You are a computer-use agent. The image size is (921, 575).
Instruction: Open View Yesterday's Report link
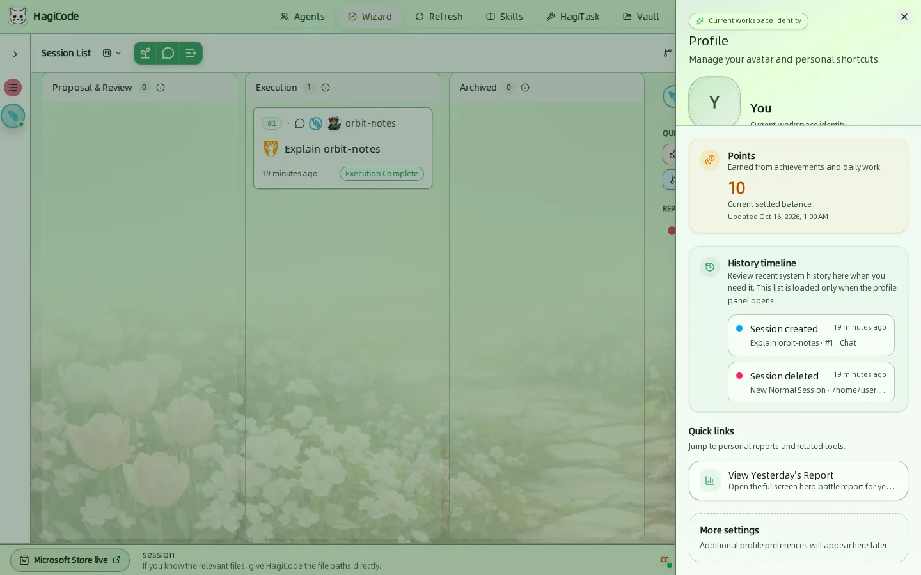pyautogui.click(x=798, y=480)
